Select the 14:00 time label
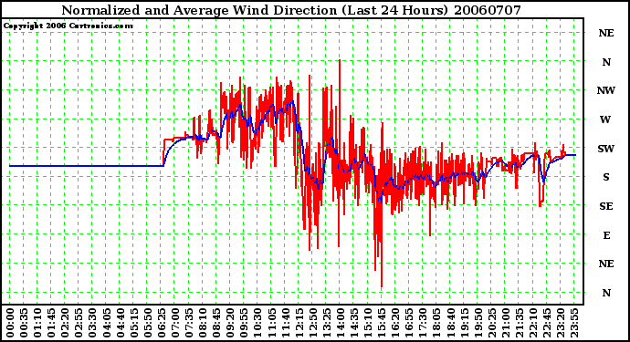 coord(340,323)
